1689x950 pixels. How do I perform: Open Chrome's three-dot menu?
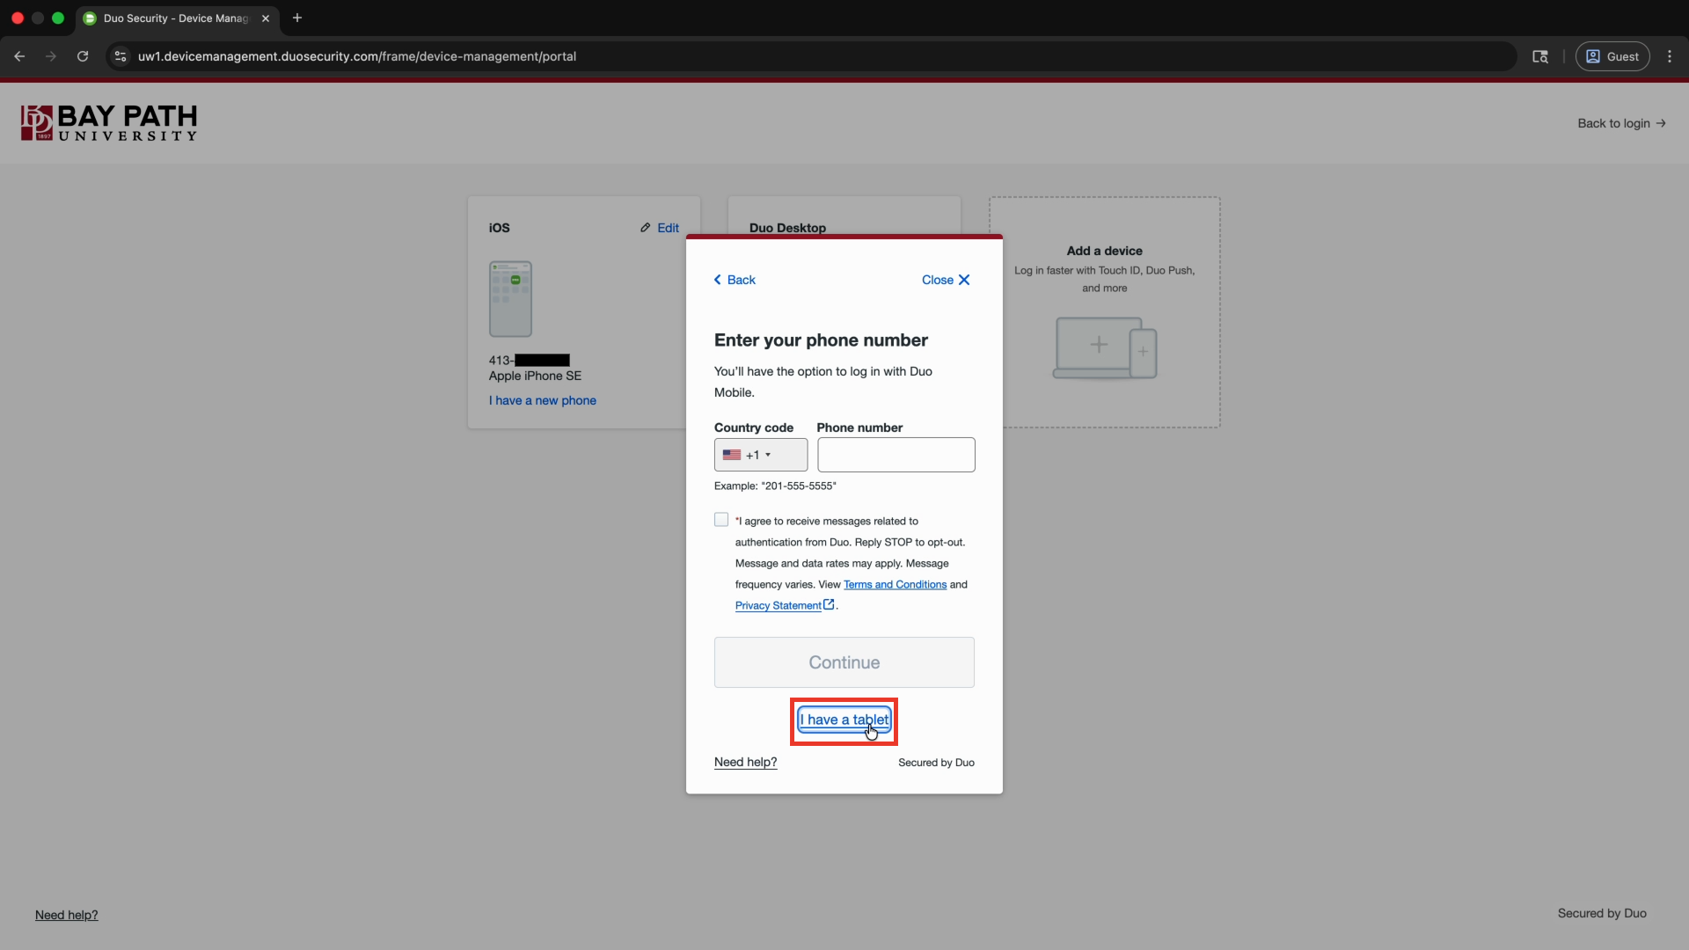pyautogui.click(x=1670, y=56)
